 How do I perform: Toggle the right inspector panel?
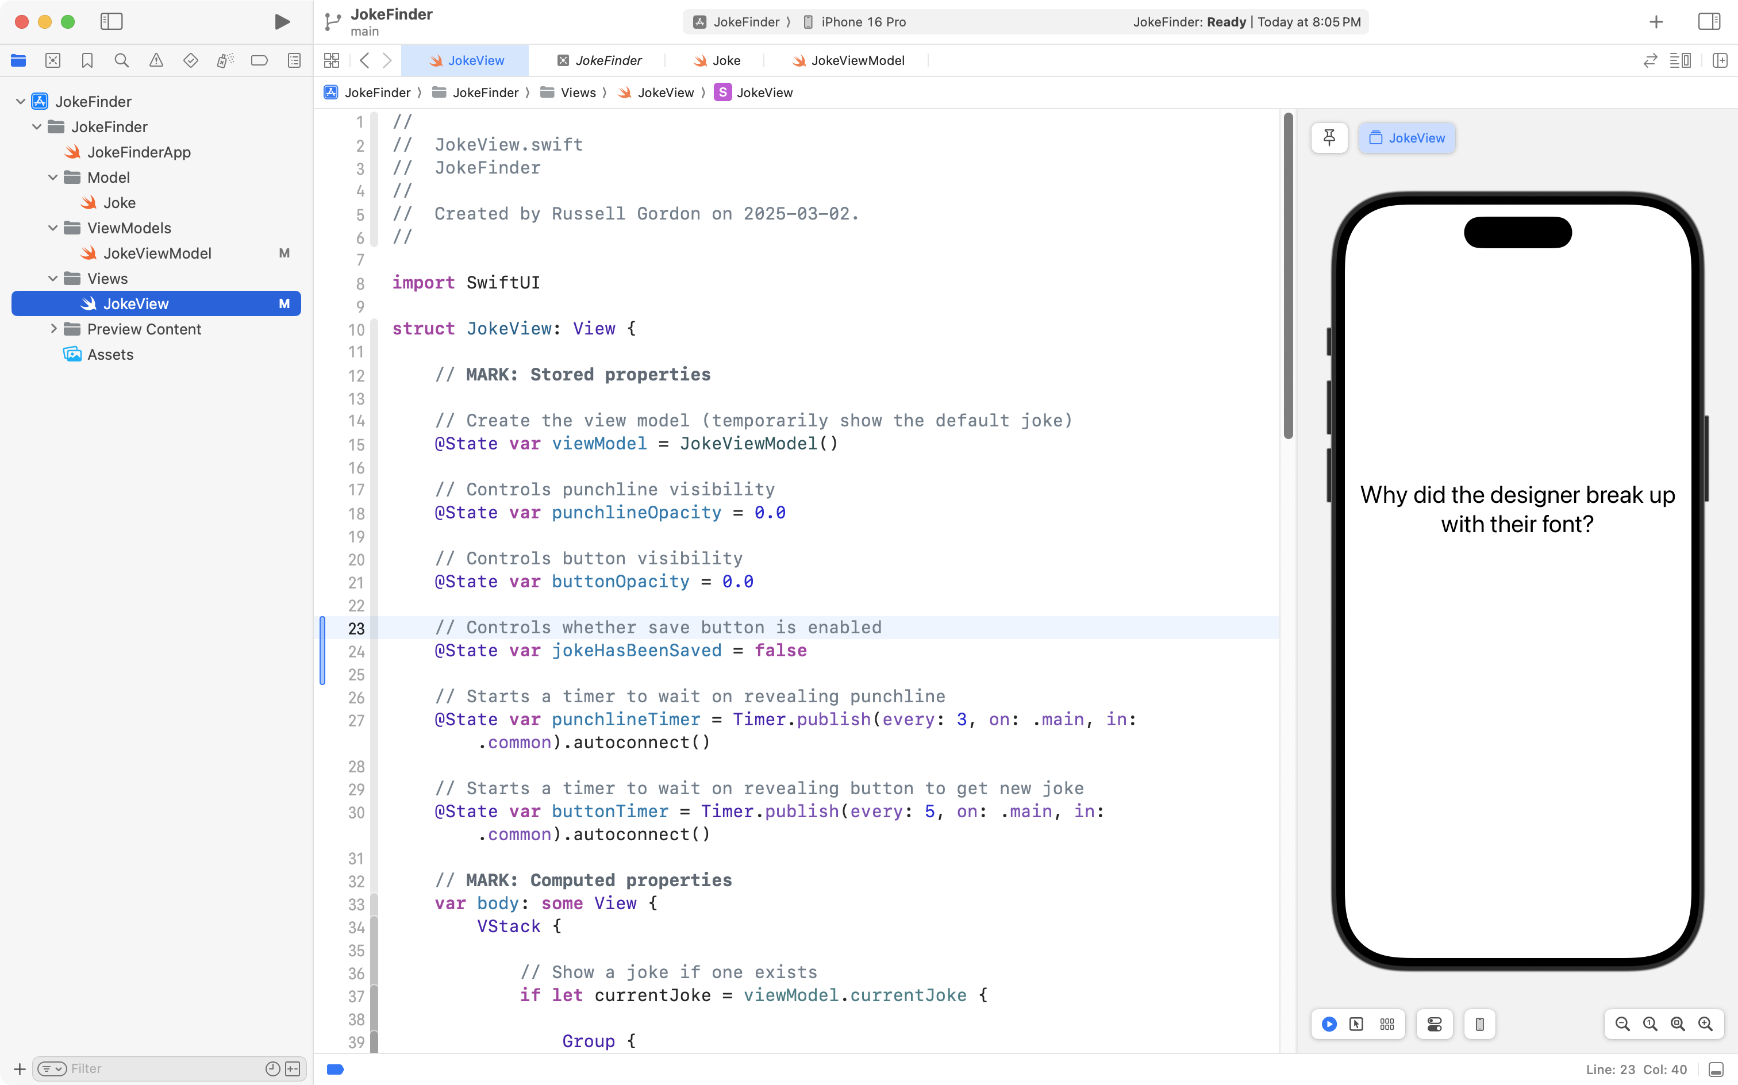(x=1709, y=21)
